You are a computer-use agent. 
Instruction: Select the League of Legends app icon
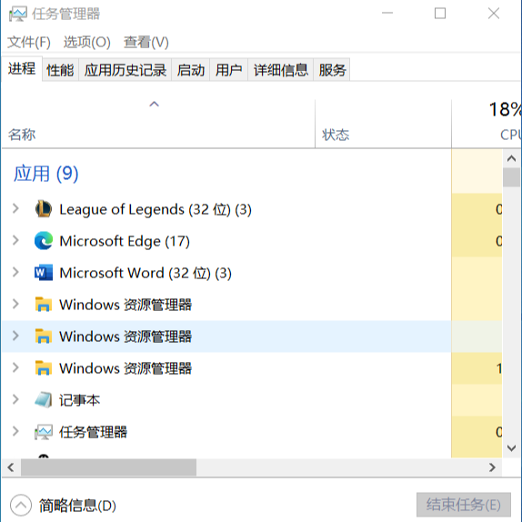point(44,209)
